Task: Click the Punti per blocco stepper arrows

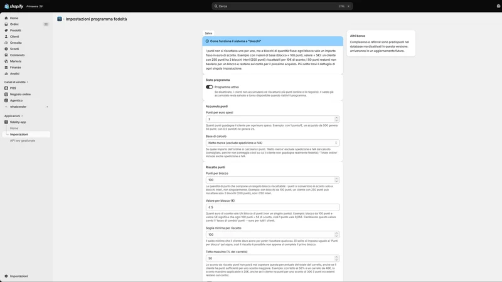Action: pos(336,180)
